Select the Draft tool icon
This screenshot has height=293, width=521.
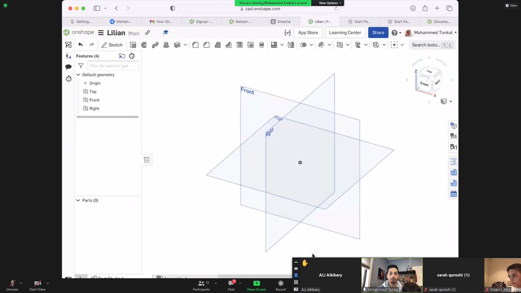pyautogui.click(x=218, y=45)
